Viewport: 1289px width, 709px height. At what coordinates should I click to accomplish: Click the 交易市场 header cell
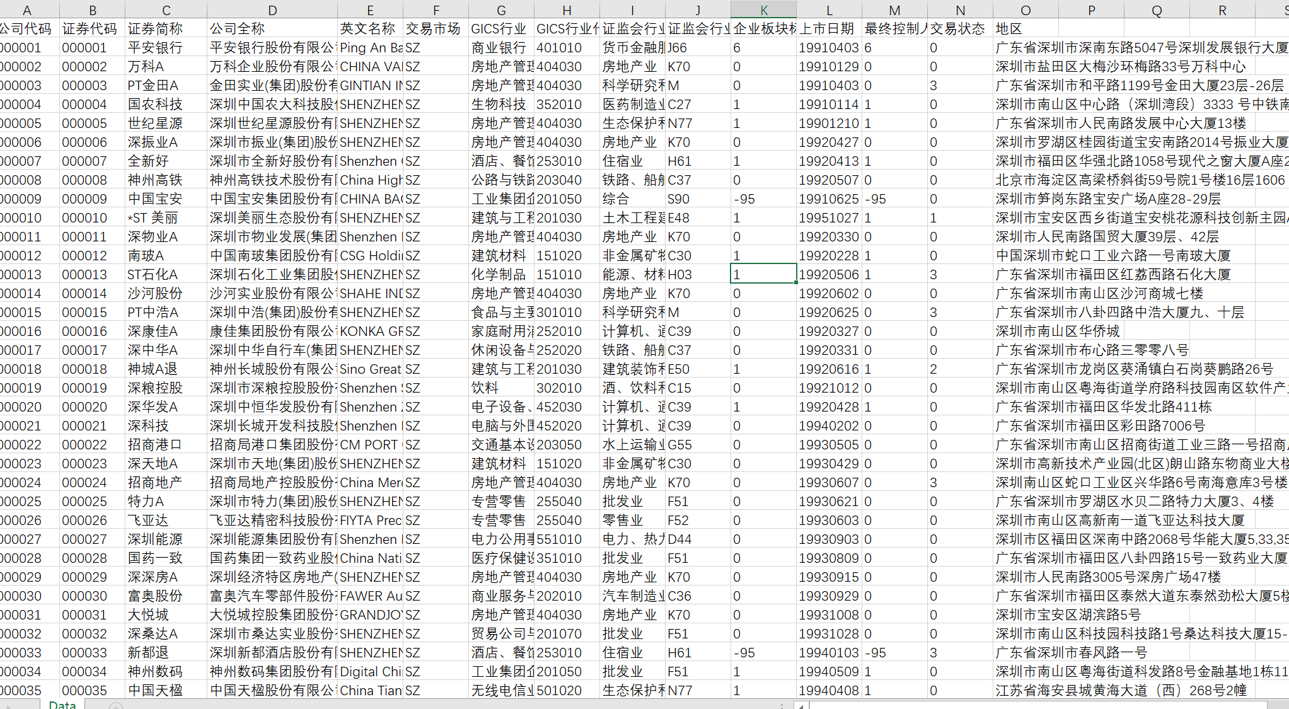[435, 28]
